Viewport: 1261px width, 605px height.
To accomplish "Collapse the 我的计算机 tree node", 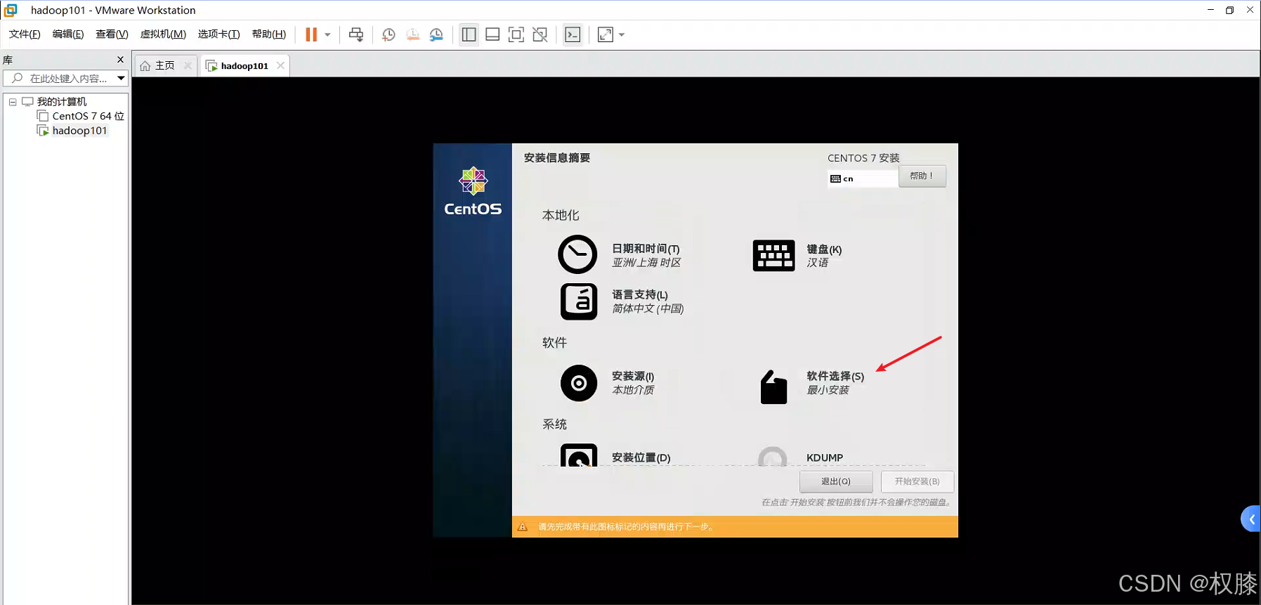I will tap(13, 102).
